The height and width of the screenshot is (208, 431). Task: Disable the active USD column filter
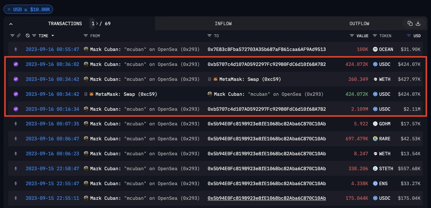point(409,36)
